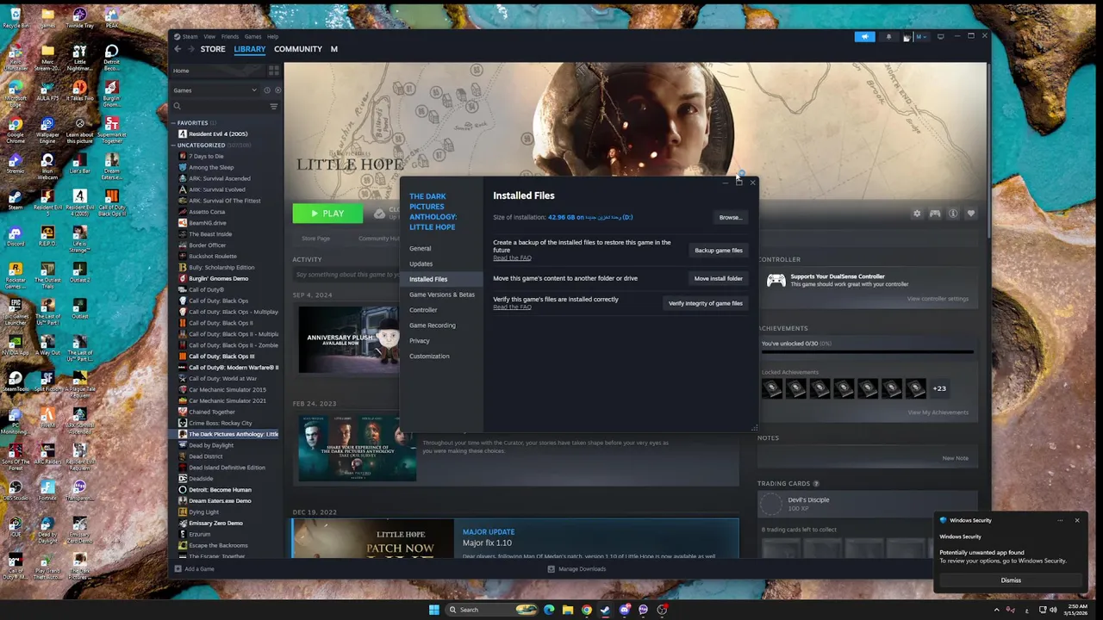Click Manage Downloads at bottom
This screenshot has width=1103, height=620.
tap(576, 568)
